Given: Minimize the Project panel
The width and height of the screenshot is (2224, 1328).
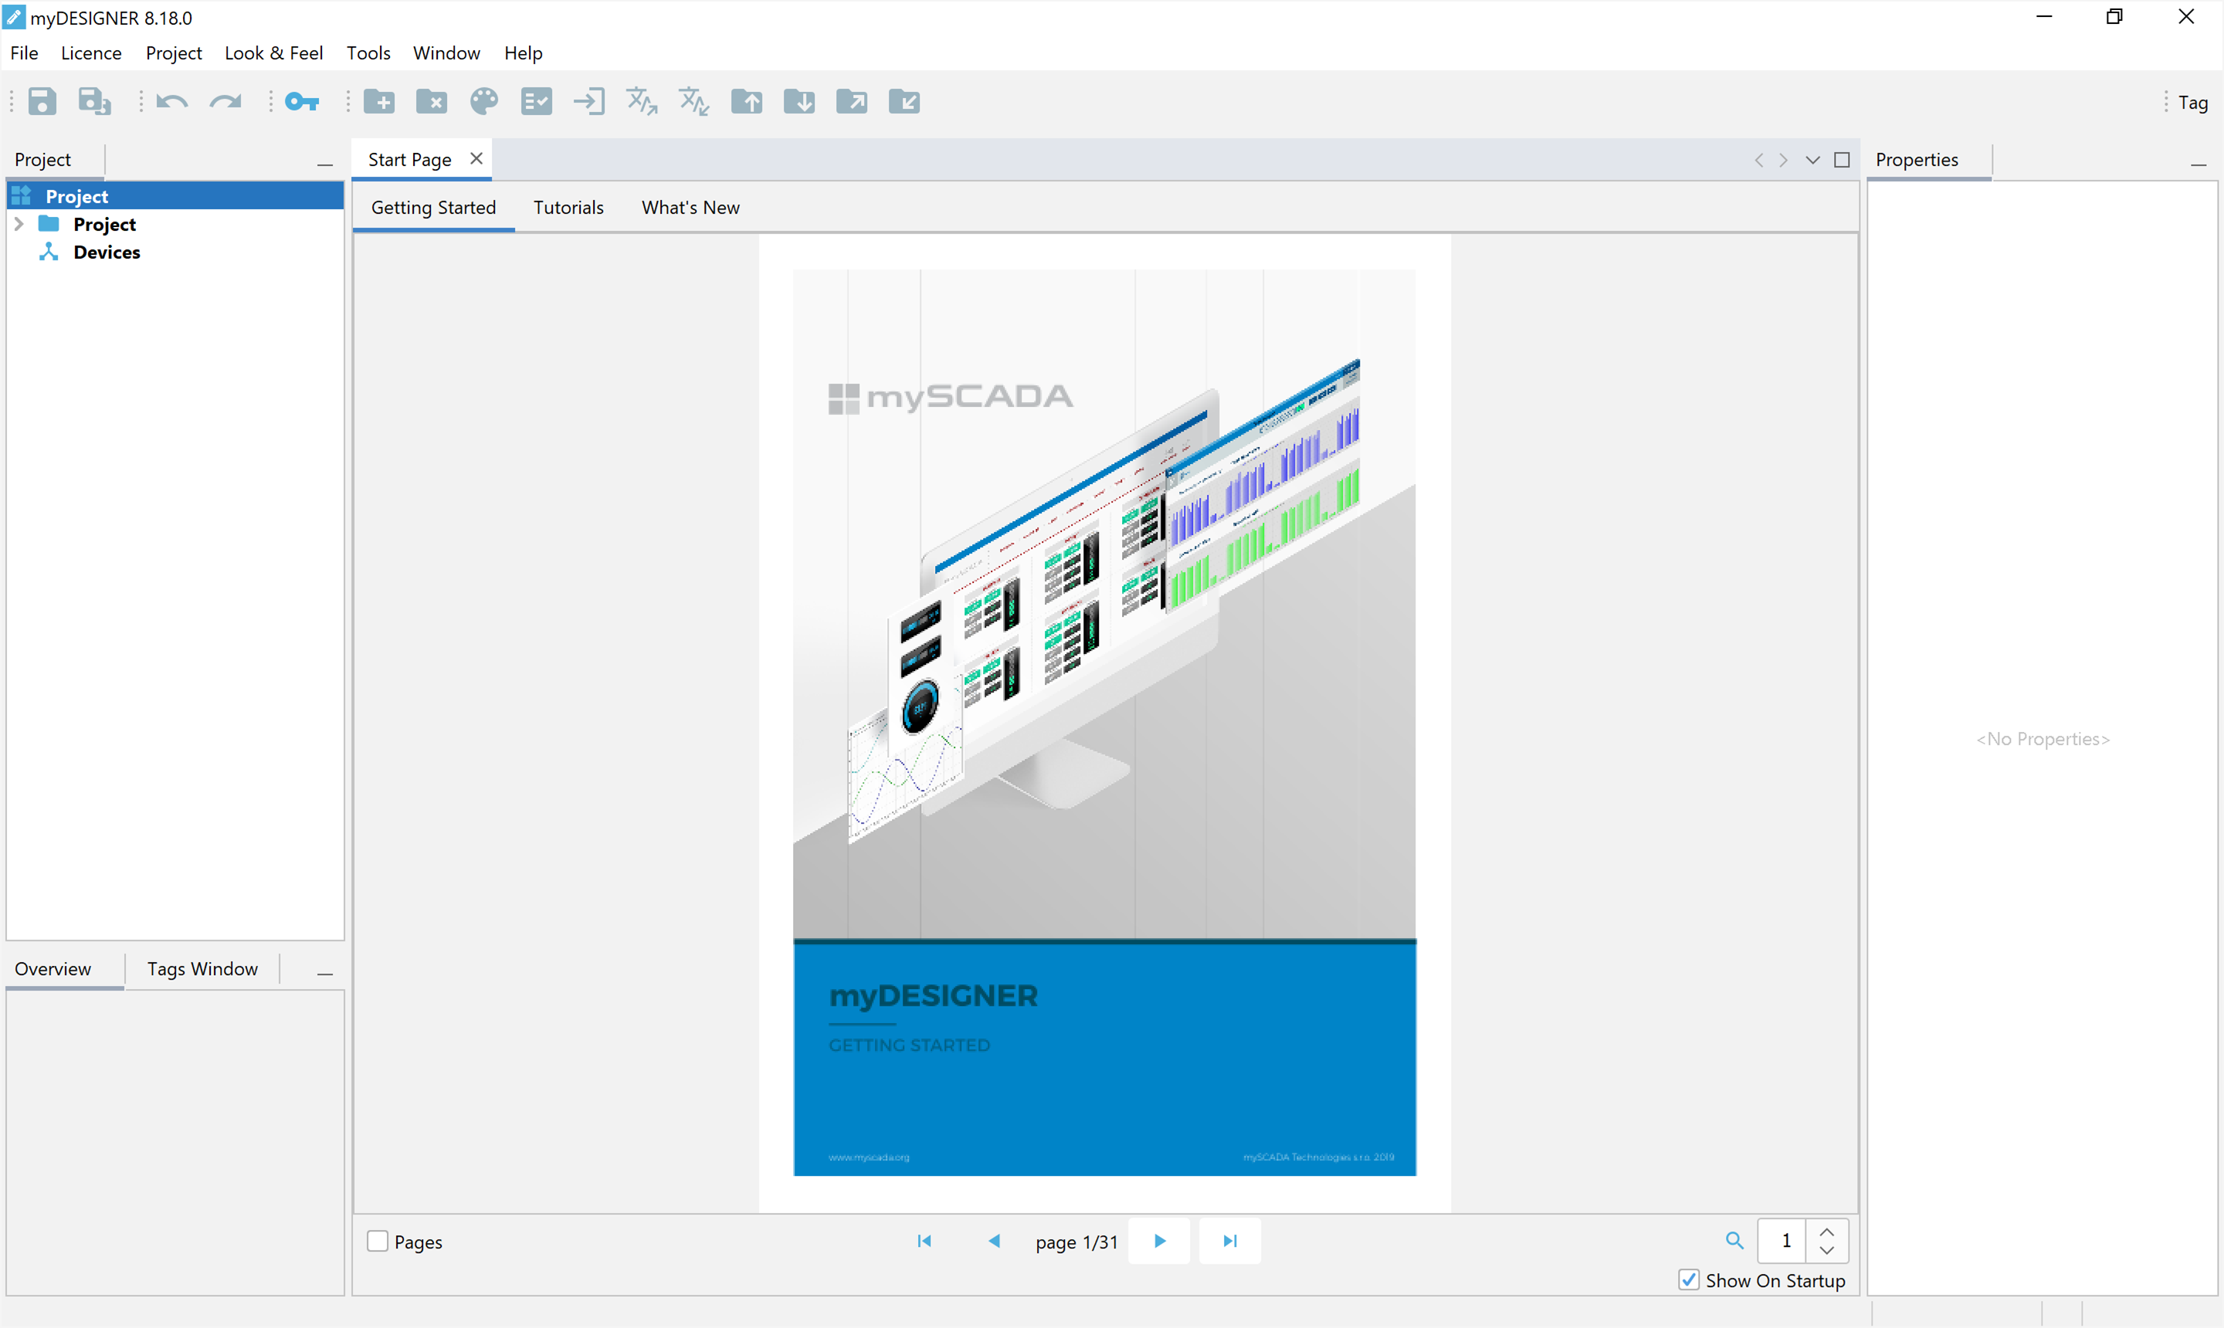Looking at the screenshot, I should (x=325, y=164).
